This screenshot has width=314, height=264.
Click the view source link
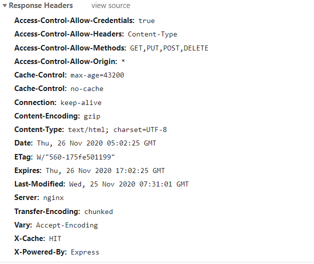[x=110, y=6]
